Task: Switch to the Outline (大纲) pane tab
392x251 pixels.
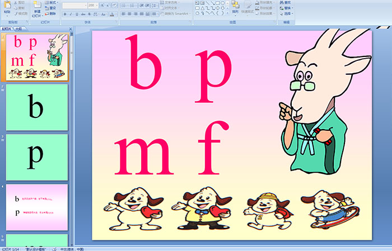Action: click(19, 28)
